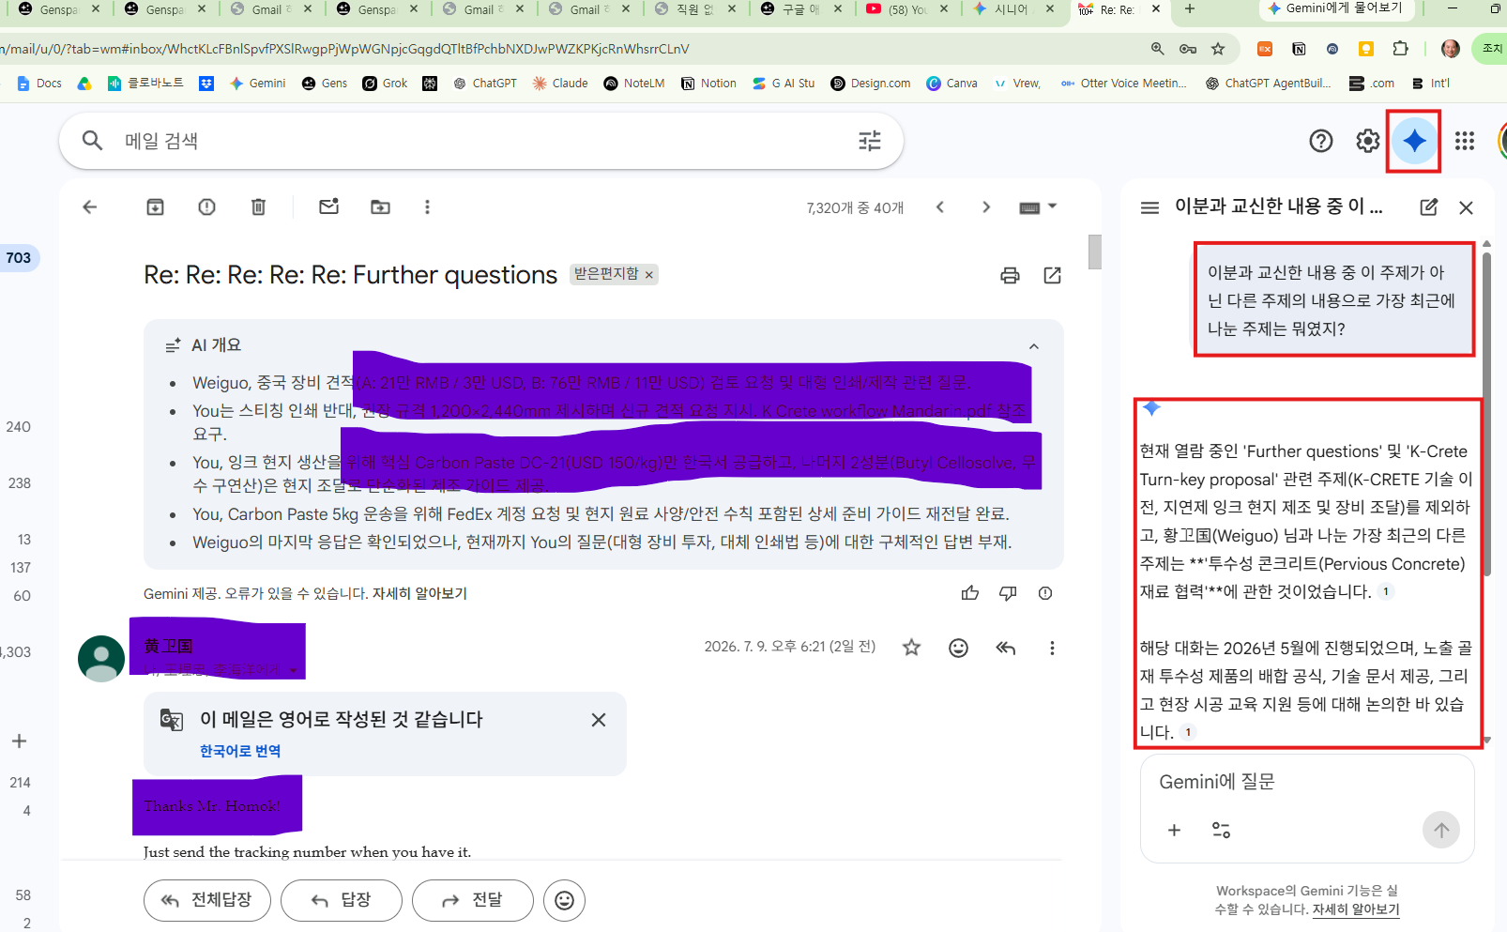
Task: Move conversation to a folder
Action: click(x=381, y=207)
